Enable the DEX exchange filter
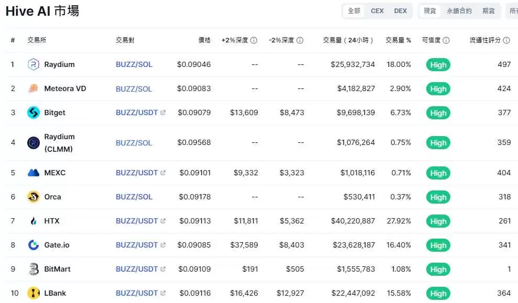 (401, 10)
